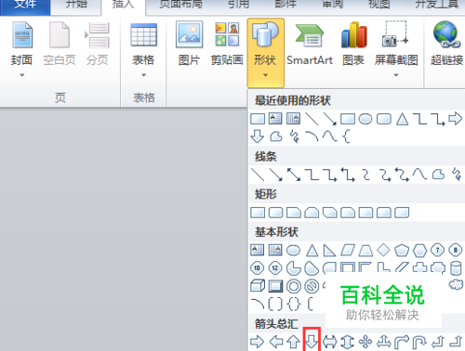Select straight line in the 线条 section
This screenshot has width=465, height=351.
(258, 175)
